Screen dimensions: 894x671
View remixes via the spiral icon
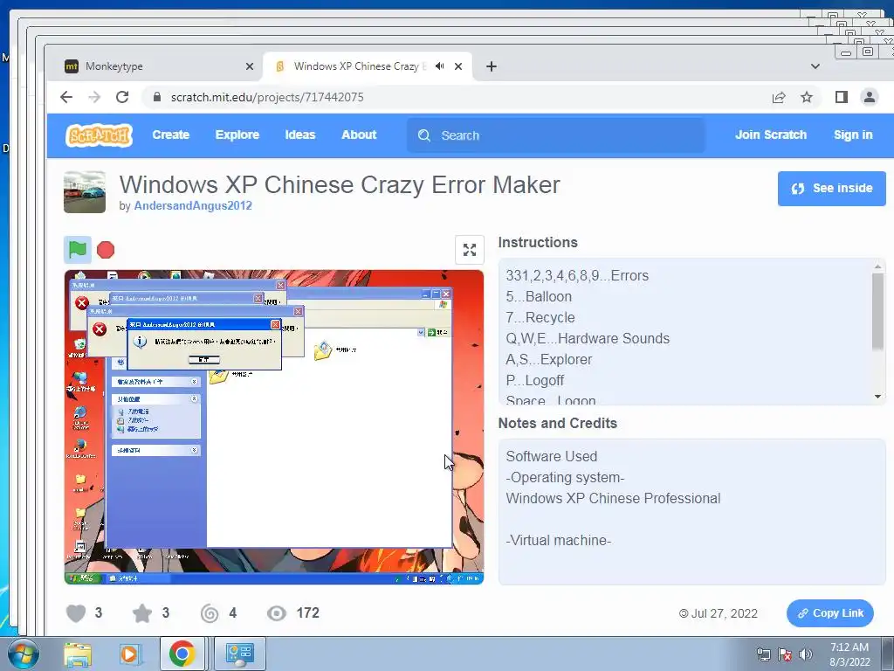(x=210, y=613)
